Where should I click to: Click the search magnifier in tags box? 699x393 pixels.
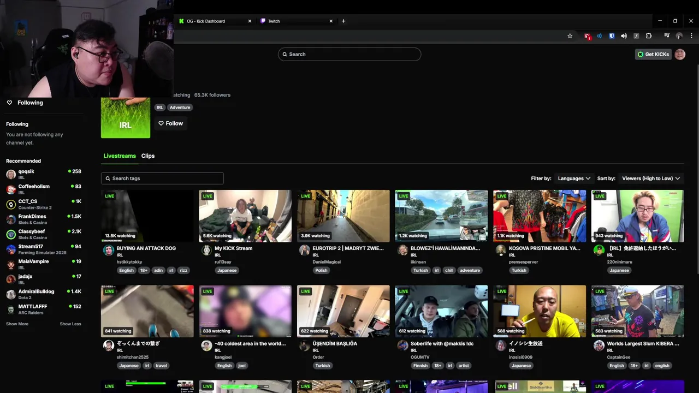[108, 178]
